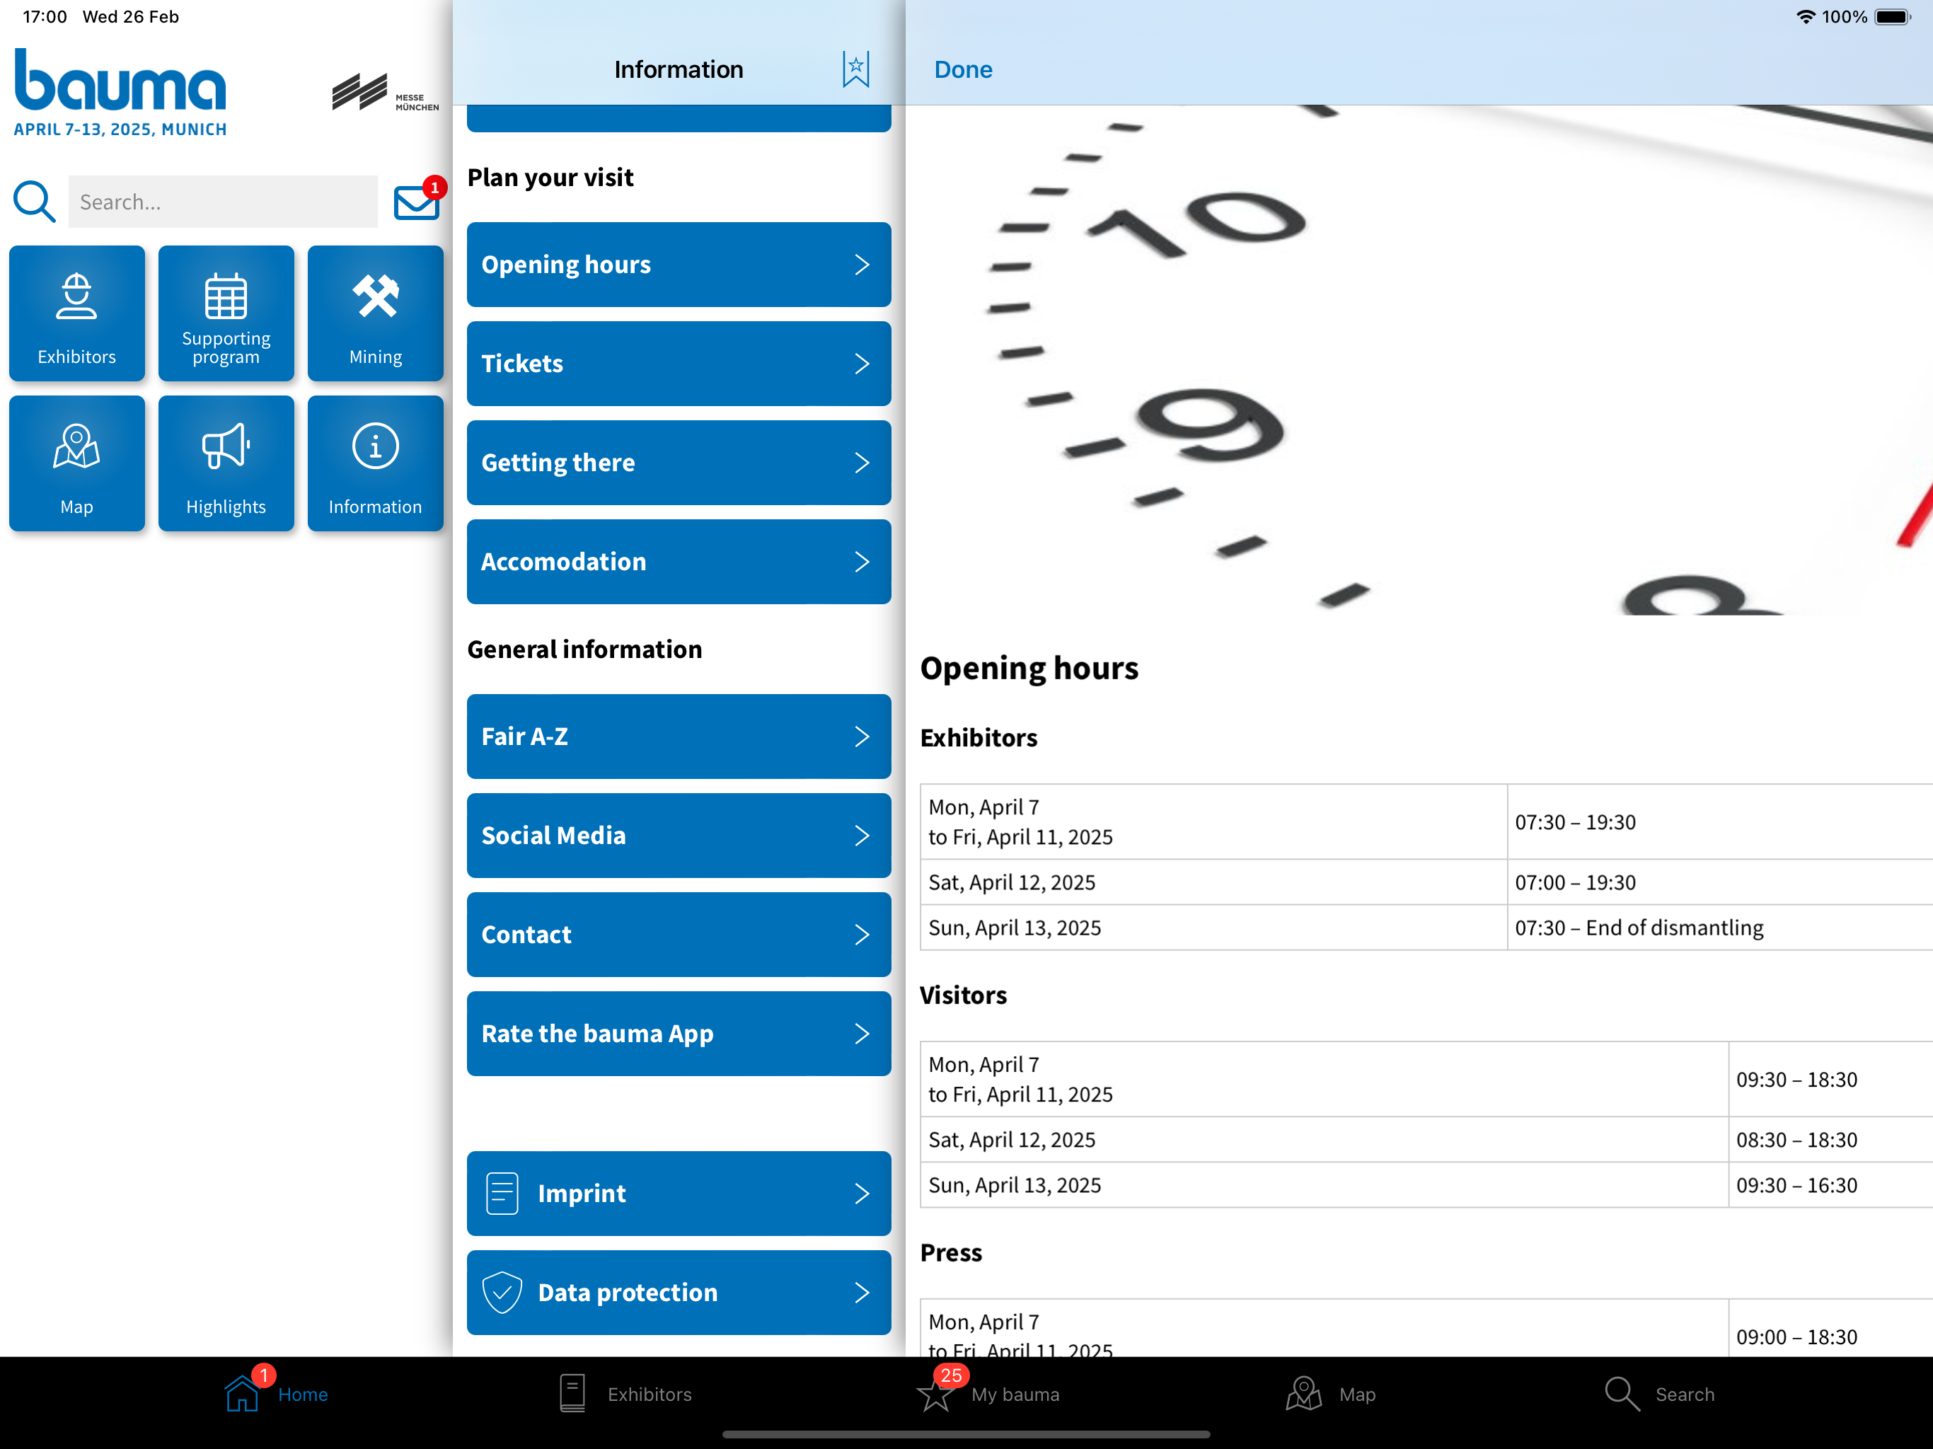Select press time 09:00 – 18:30
This screenshot has height=1449, width=1933.
pyautogui.click(x=1796, y=1338)
